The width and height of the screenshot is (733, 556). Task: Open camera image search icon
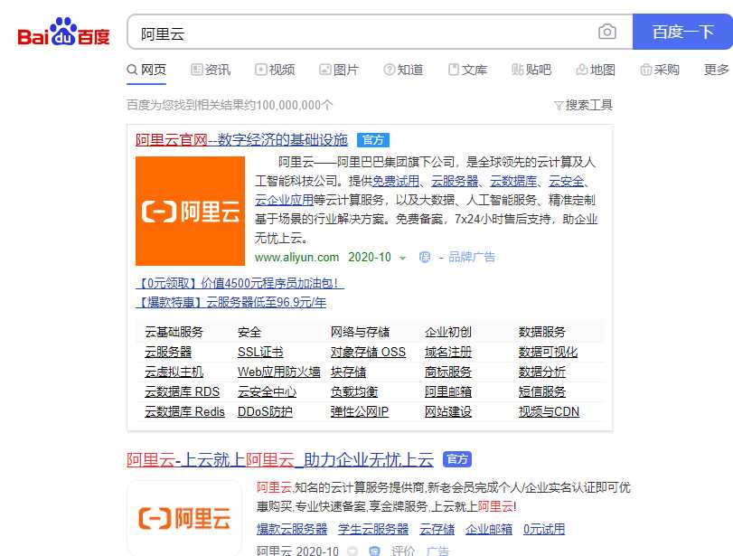[606, 32]
